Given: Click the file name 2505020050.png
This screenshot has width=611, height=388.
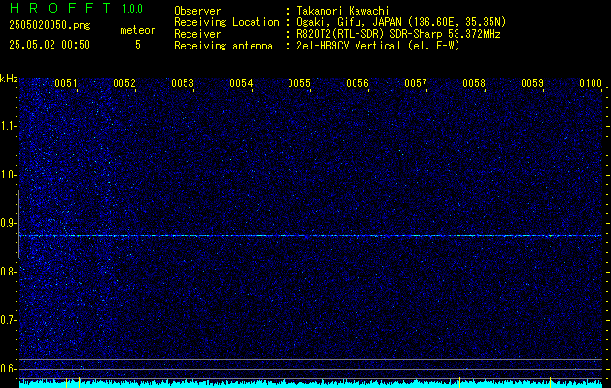Looking at the screenshot, I should tap(50, 26).
